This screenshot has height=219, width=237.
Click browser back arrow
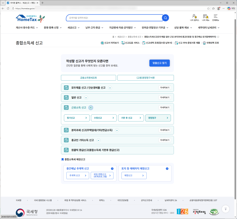point(3,9)
